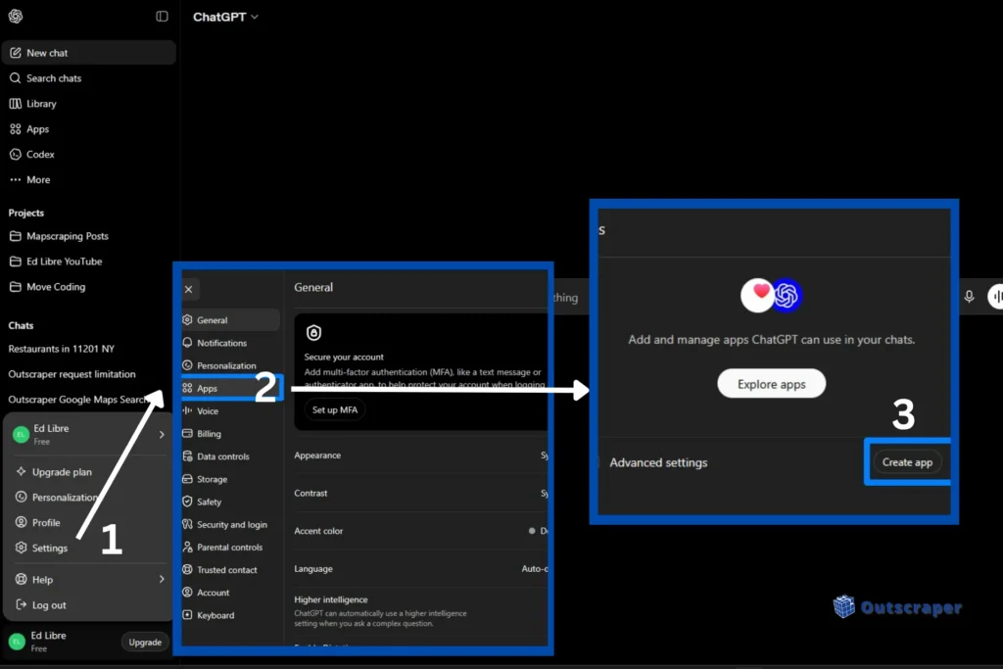Image resolution: width=1003 pixels, height=669 pixels.
Task: Click the ChatGPT logo icon
Action: click(16, 16)
